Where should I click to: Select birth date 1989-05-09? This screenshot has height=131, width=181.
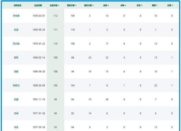[x=39, y=85]
